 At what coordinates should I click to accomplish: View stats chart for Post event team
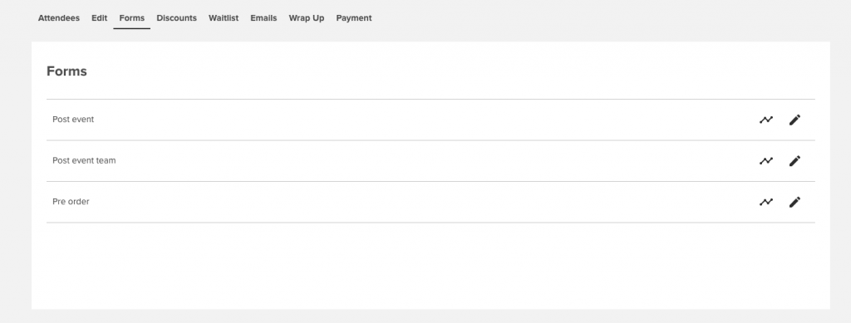[765, 161]
